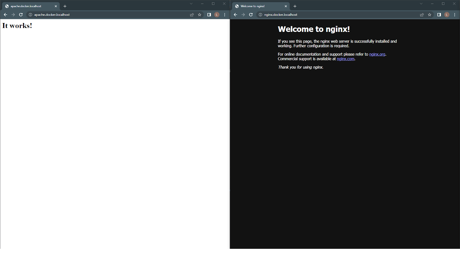This screenshot has width=460, height=256.
Task: View site info icon in nginx window
Action: 260,15
